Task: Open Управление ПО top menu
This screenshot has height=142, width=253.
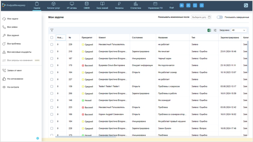Action: [155, 5]
